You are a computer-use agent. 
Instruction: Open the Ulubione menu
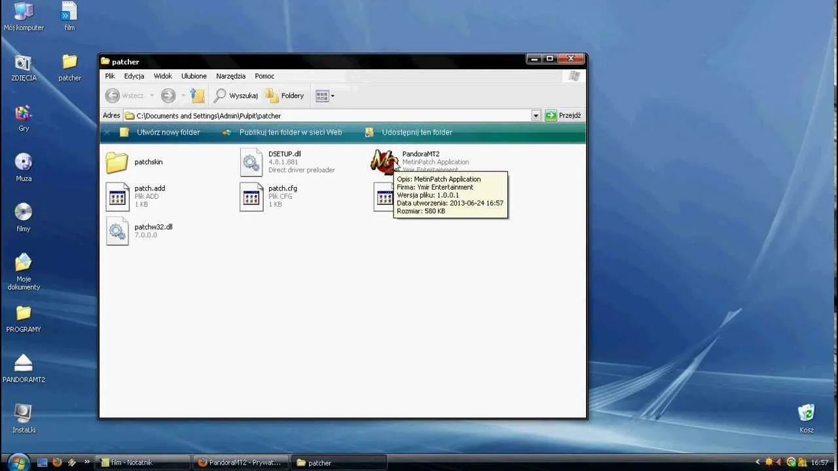click(194, 76)
